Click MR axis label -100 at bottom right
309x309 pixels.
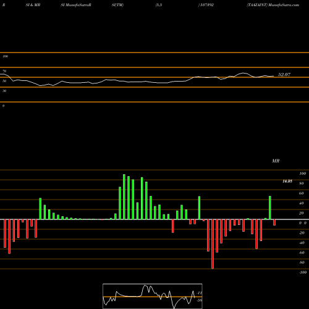(303, 273)
